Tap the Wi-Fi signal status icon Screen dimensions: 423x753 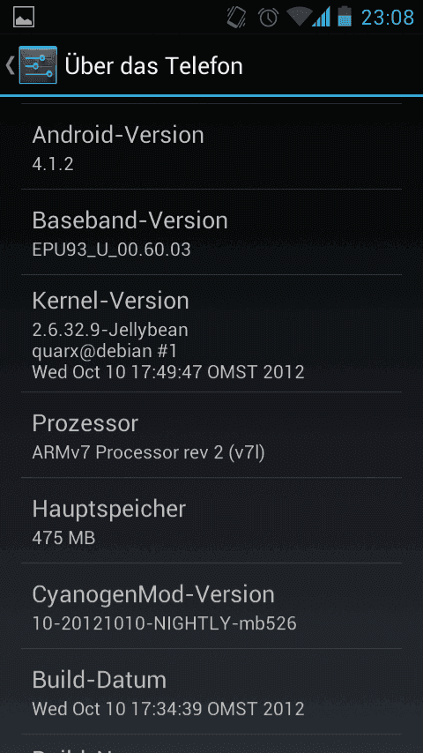tap(299, 15)
